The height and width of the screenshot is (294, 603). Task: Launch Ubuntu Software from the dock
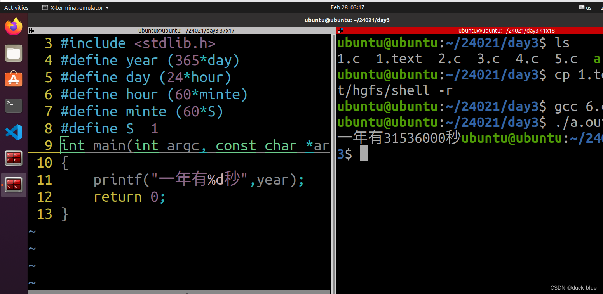[13, 79]
